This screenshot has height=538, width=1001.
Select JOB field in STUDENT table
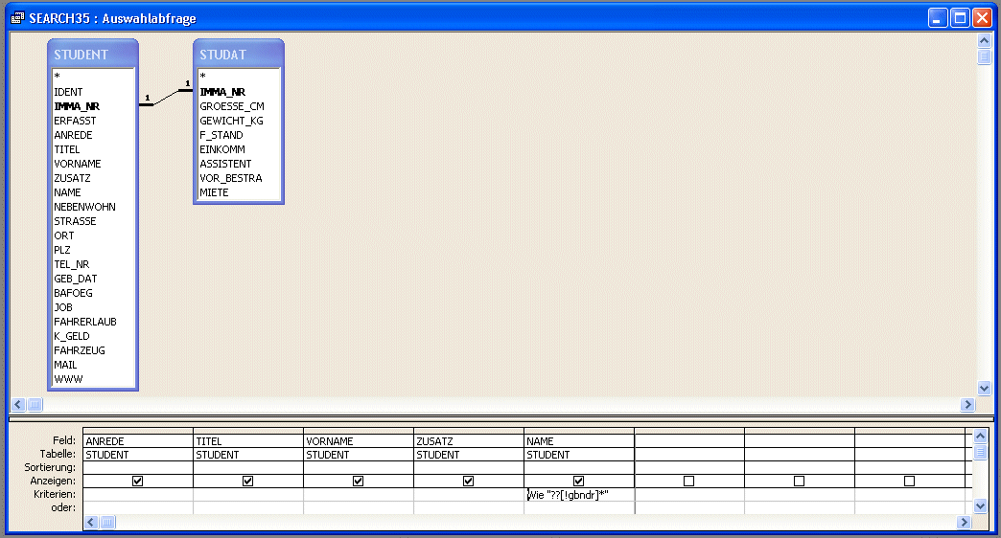[x=94, y=307]
